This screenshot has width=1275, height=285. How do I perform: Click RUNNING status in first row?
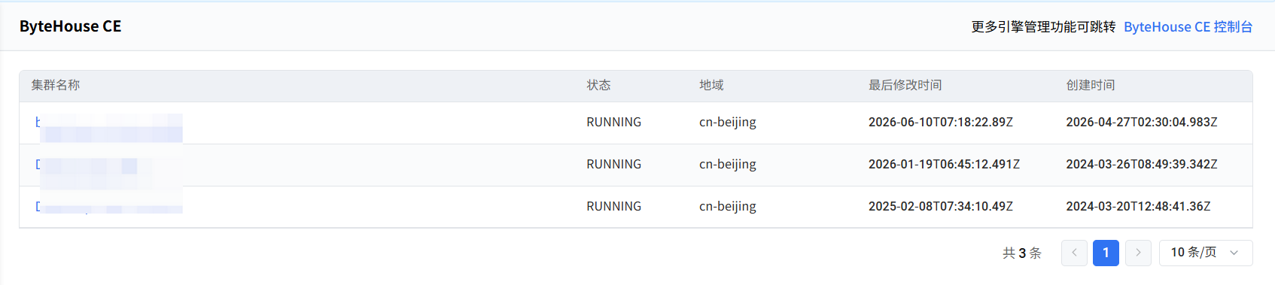click(x=614, y=123)
